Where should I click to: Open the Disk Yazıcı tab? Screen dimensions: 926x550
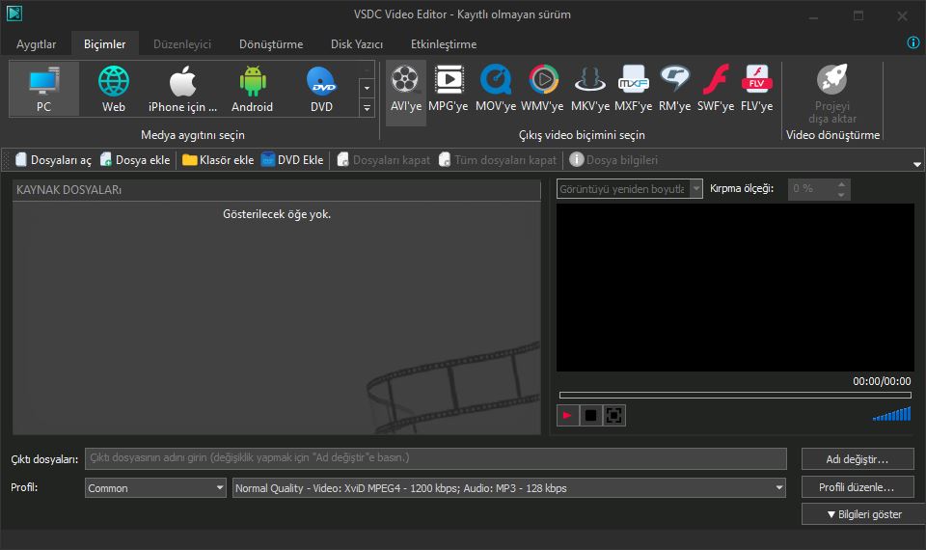coord(357,44)
